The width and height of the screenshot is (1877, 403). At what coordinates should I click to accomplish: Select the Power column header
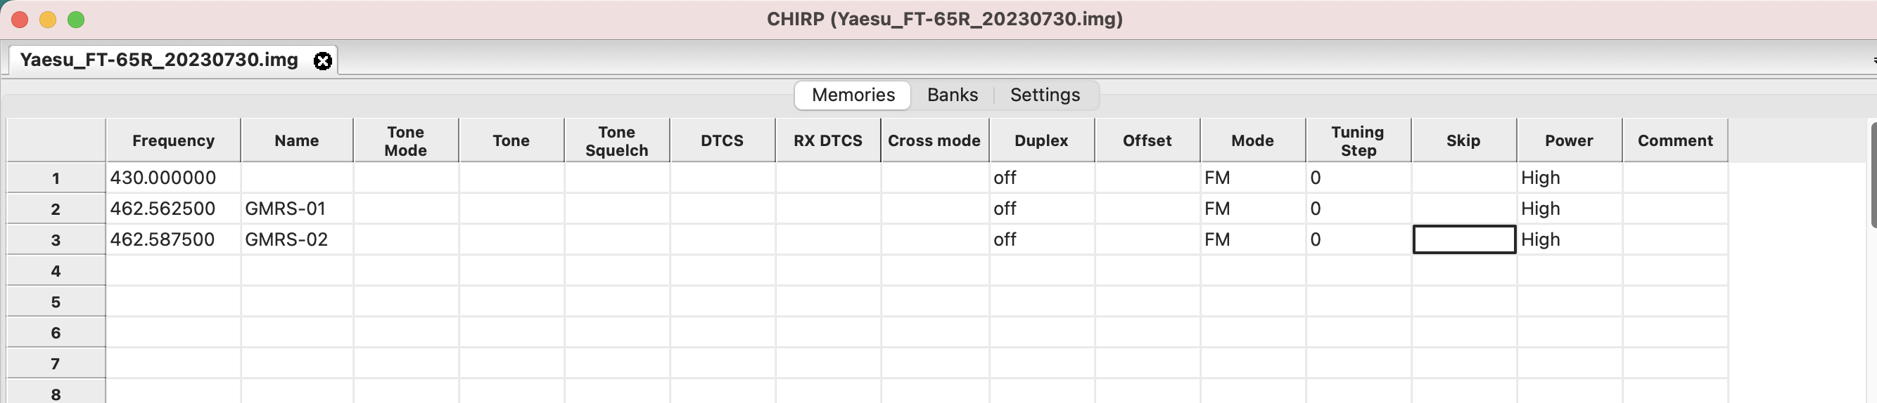(x=1569, y=140)
